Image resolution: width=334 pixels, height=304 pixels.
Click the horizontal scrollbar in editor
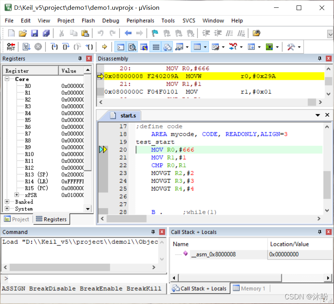[210, 219]
